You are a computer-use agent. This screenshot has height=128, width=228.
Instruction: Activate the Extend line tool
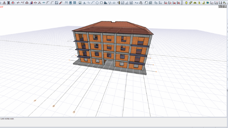click(x=22, y=3)
